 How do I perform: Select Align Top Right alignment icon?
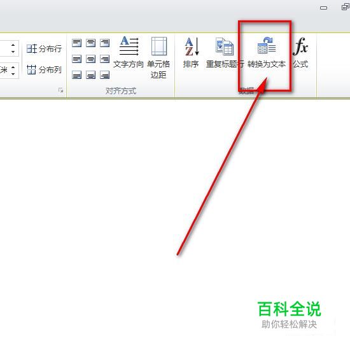(105, 43)
